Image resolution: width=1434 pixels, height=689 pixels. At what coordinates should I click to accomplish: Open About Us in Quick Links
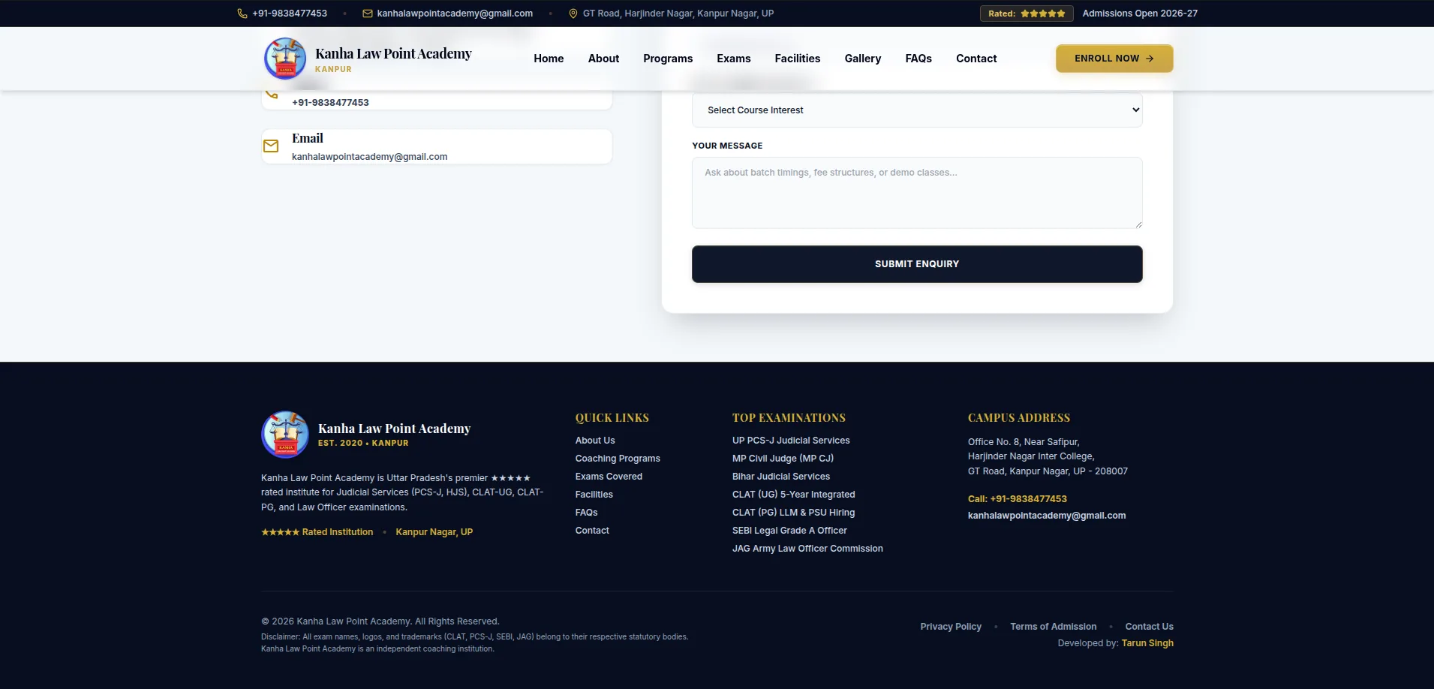click(595, 441)
